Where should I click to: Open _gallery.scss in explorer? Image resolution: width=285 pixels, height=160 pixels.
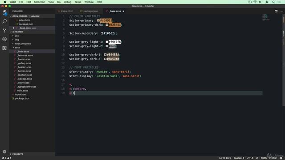click(24, 63)
